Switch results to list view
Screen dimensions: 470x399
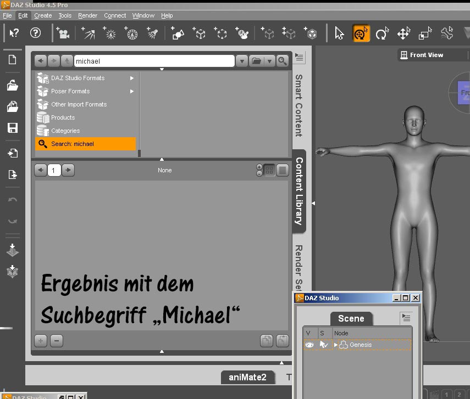283,170
